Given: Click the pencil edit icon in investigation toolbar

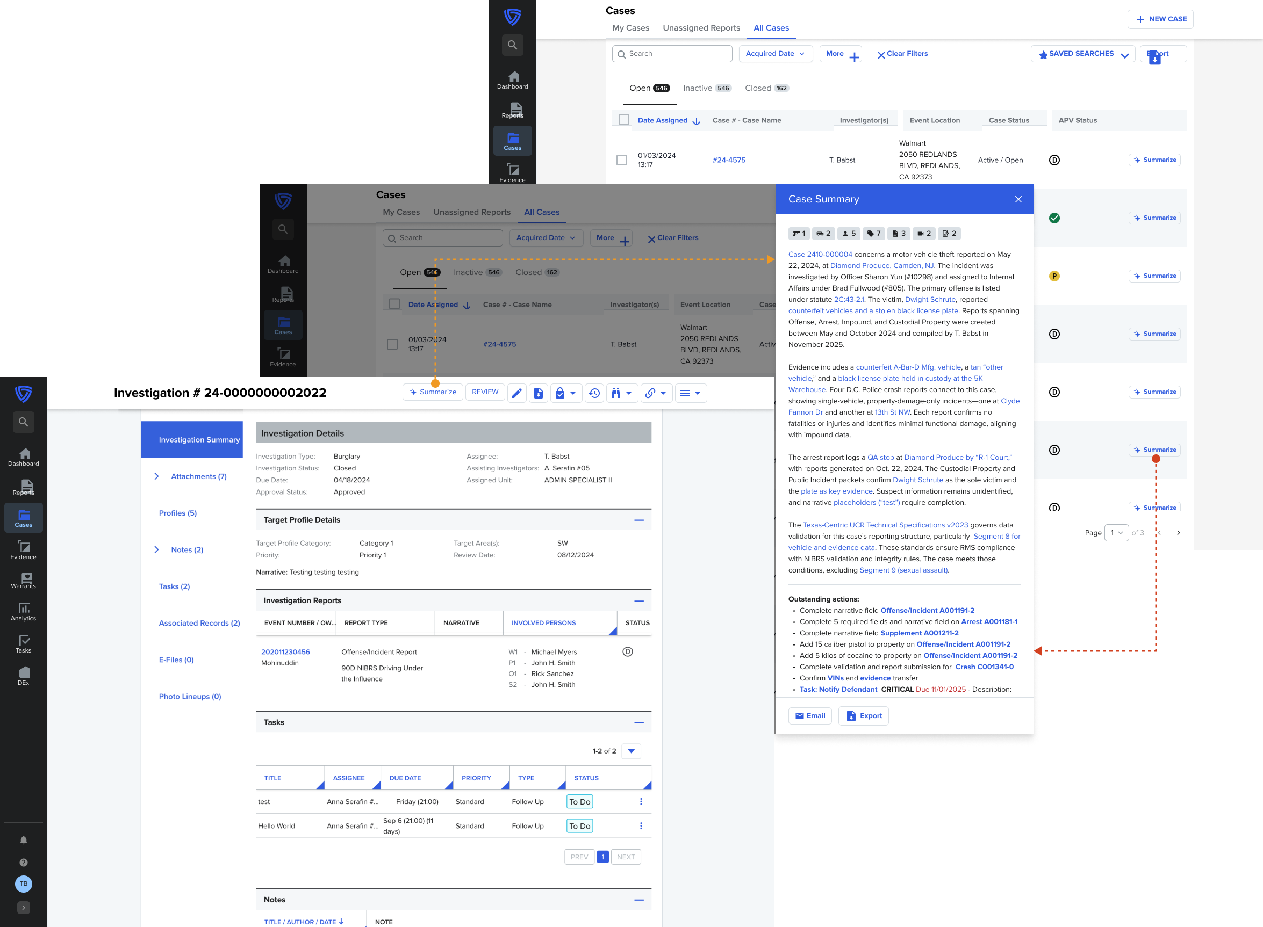Looking at the screenshot, I should 516,393.
